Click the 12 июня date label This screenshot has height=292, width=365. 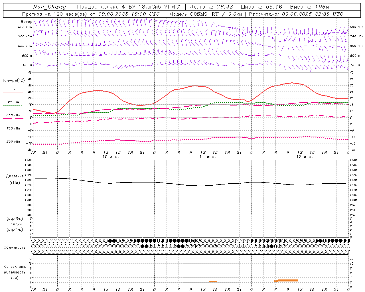pos(305,157)
